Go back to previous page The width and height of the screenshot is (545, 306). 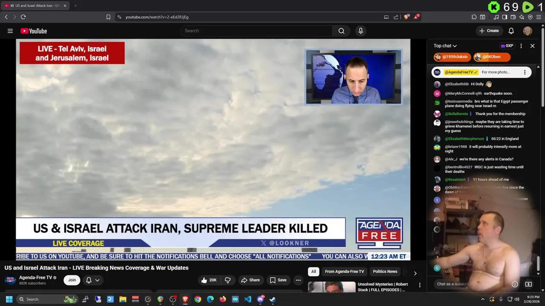coord(6,17)
